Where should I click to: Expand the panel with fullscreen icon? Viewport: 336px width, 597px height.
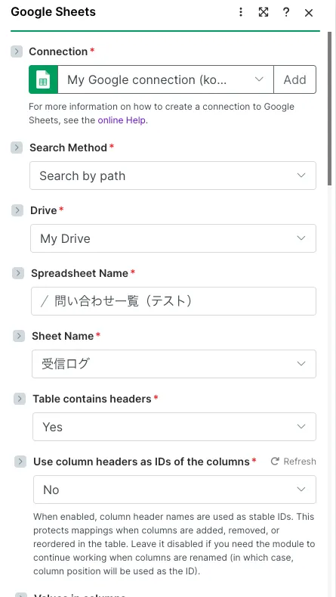click(263, 12)
